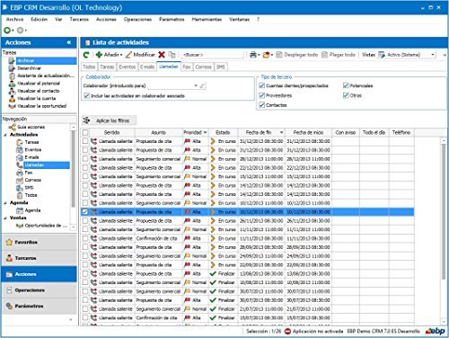Click the Tareas tree icon in Navegación
Screen dimensions: 449x338
coord(20,142)
